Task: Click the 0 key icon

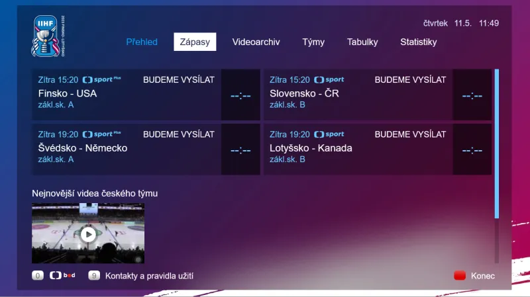Action: pyautogui.click(x=38, y=276)
